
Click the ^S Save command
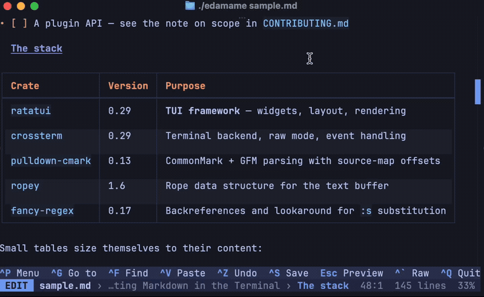(288, 273)
